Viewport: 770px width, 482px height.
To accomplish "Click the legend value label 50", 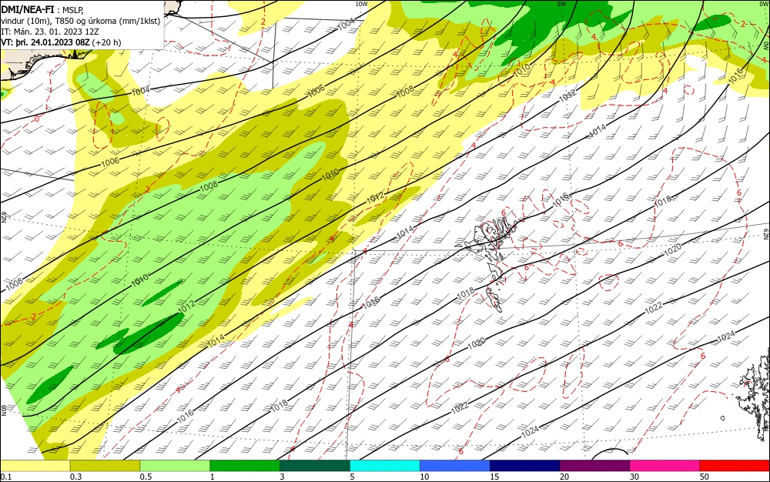I will coord(705,477).
